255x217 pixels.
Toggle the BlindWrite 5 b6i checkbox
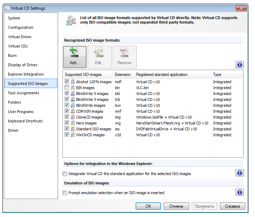pos(67,93)
